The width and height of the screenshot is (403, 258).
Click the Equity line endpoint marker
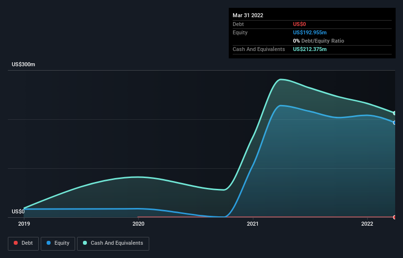(x=395, y=123)
